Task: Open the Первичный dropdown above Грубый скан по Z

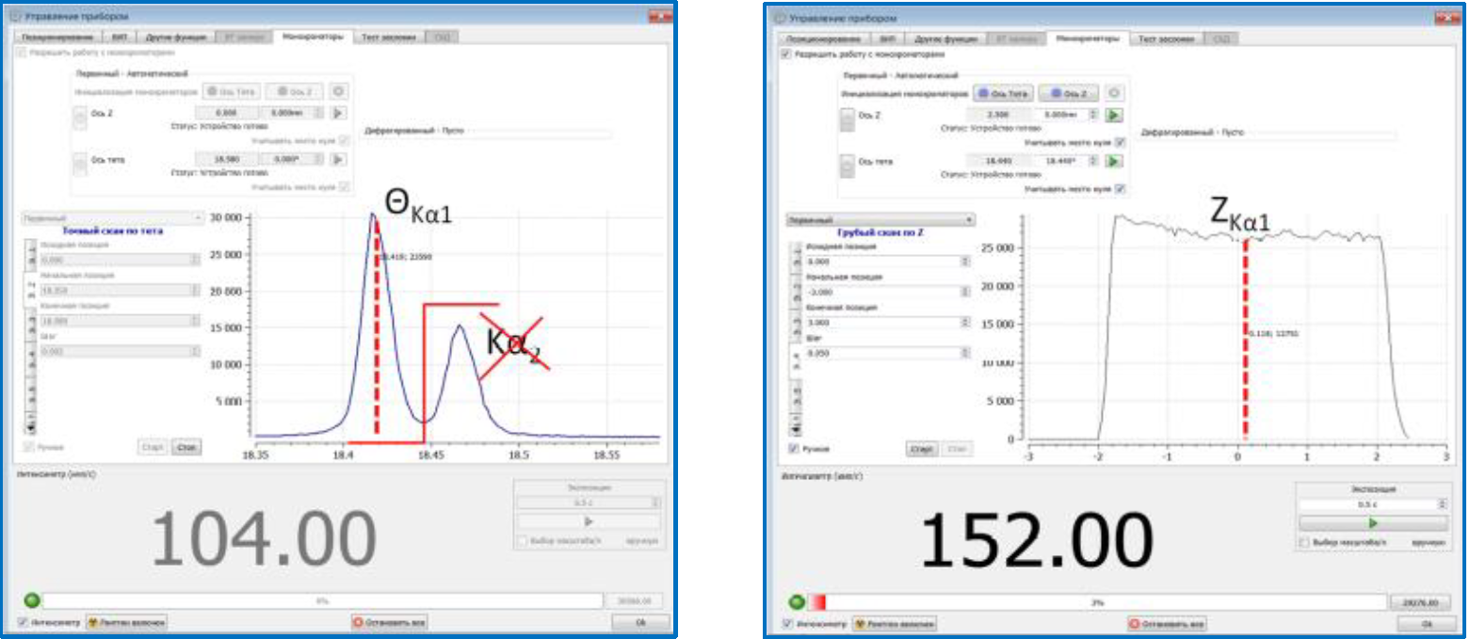Action: [x=880, y=219]
